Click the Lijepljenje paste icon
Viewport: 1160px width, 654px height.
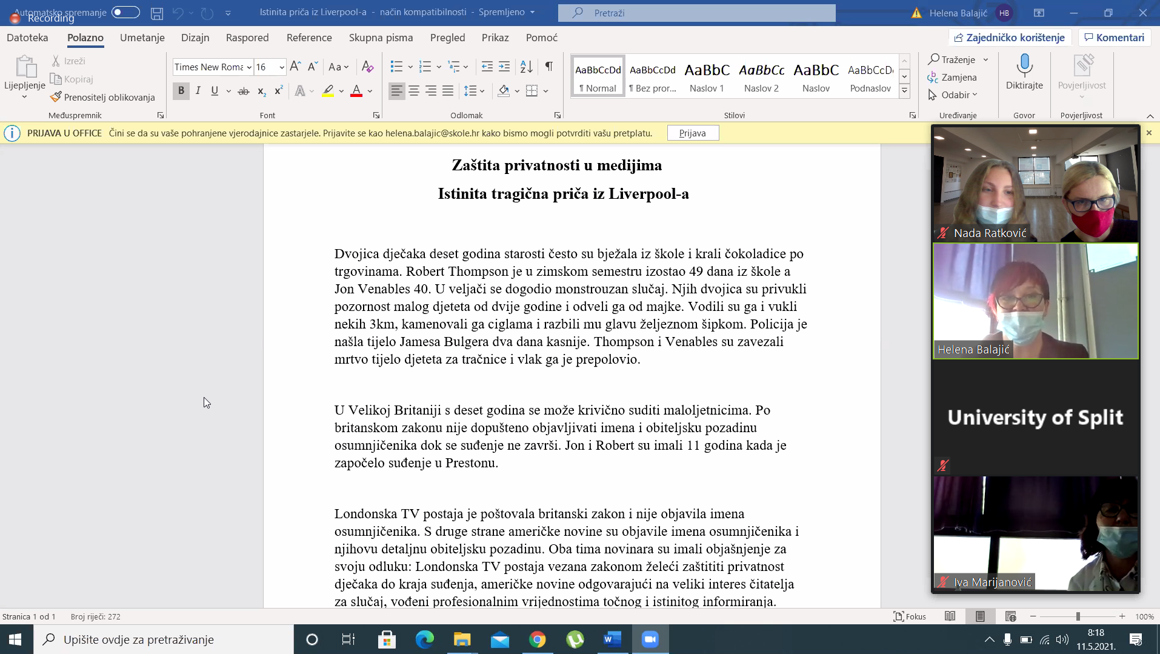(x=25, y=66)
